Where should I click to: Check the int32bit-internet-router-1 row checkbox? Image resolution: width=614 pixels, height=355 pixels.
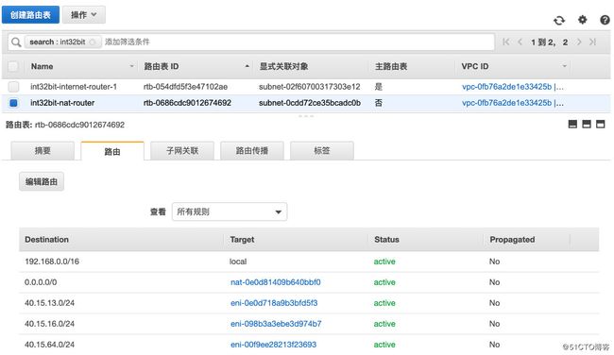pyautogui.click(x=13, y=87)
